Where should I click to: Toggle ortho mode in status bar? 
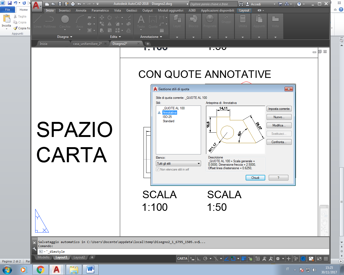[x=199, y=259]
